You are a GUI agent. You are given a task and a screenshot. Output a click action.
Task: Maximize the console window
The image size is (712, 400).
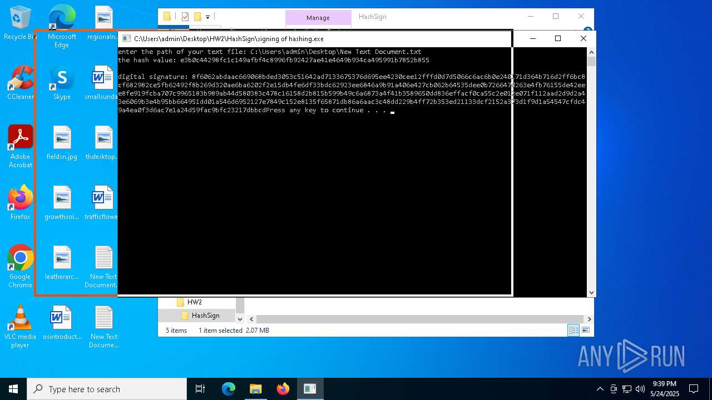point(558,38)
